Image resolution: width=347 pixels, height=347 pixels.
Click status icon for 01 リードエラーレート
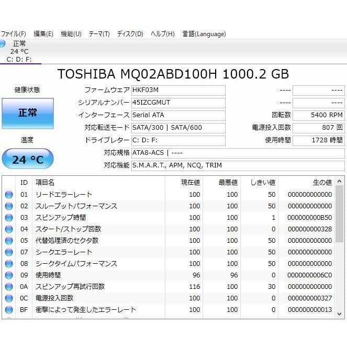[9, 195]
